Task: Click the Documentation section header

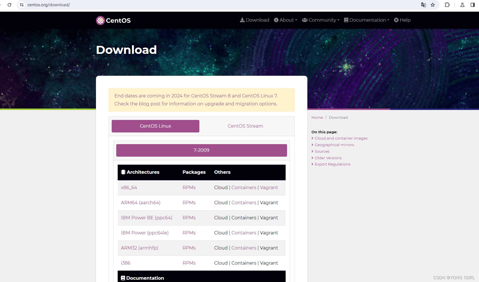Action: 143,278
